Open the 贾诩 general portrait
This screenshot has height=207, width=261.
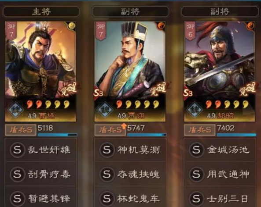(x=130, y=71)
